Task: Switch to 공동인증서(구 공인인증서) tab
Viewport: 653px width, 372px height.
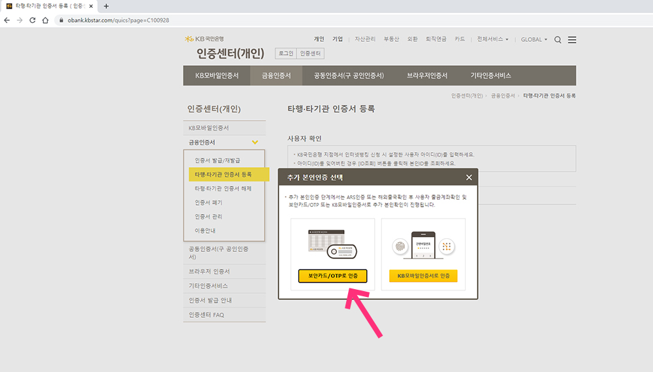Action: [349, 75]
